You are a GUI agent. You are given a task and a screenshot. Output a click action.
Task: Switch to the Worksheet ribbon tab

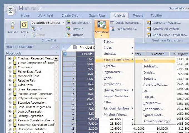click(x=45, y=15)
